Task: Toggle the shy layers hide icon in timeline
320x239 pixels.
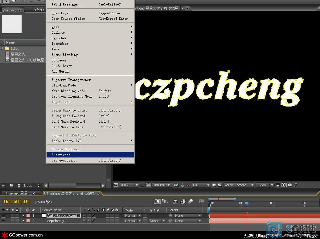Action: (x=175, y=202)
